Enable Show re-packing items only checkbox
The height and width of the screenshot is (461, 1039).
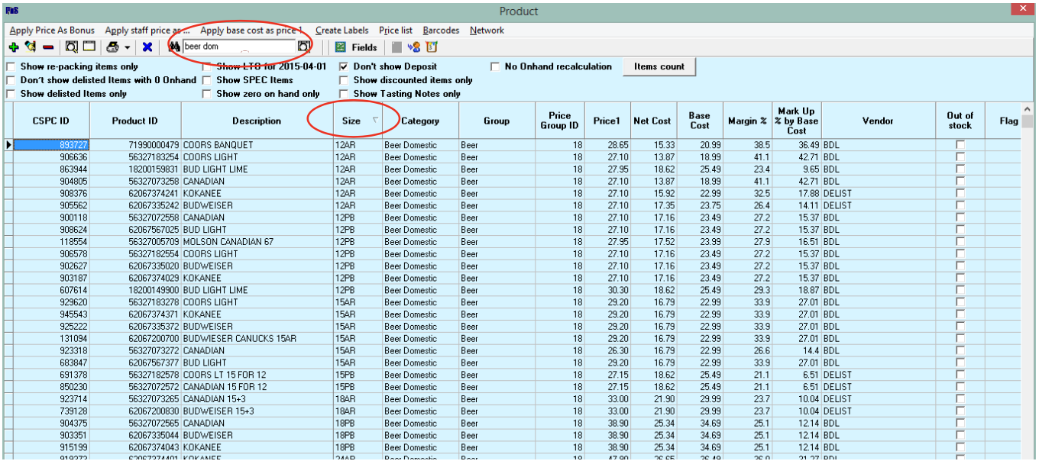point(11,66)
